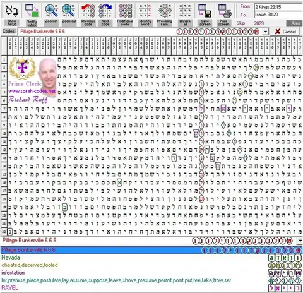Click the Show nikud icon
Image resolution: width=303 pixels, height=293 pixels.
pos(12,11)
